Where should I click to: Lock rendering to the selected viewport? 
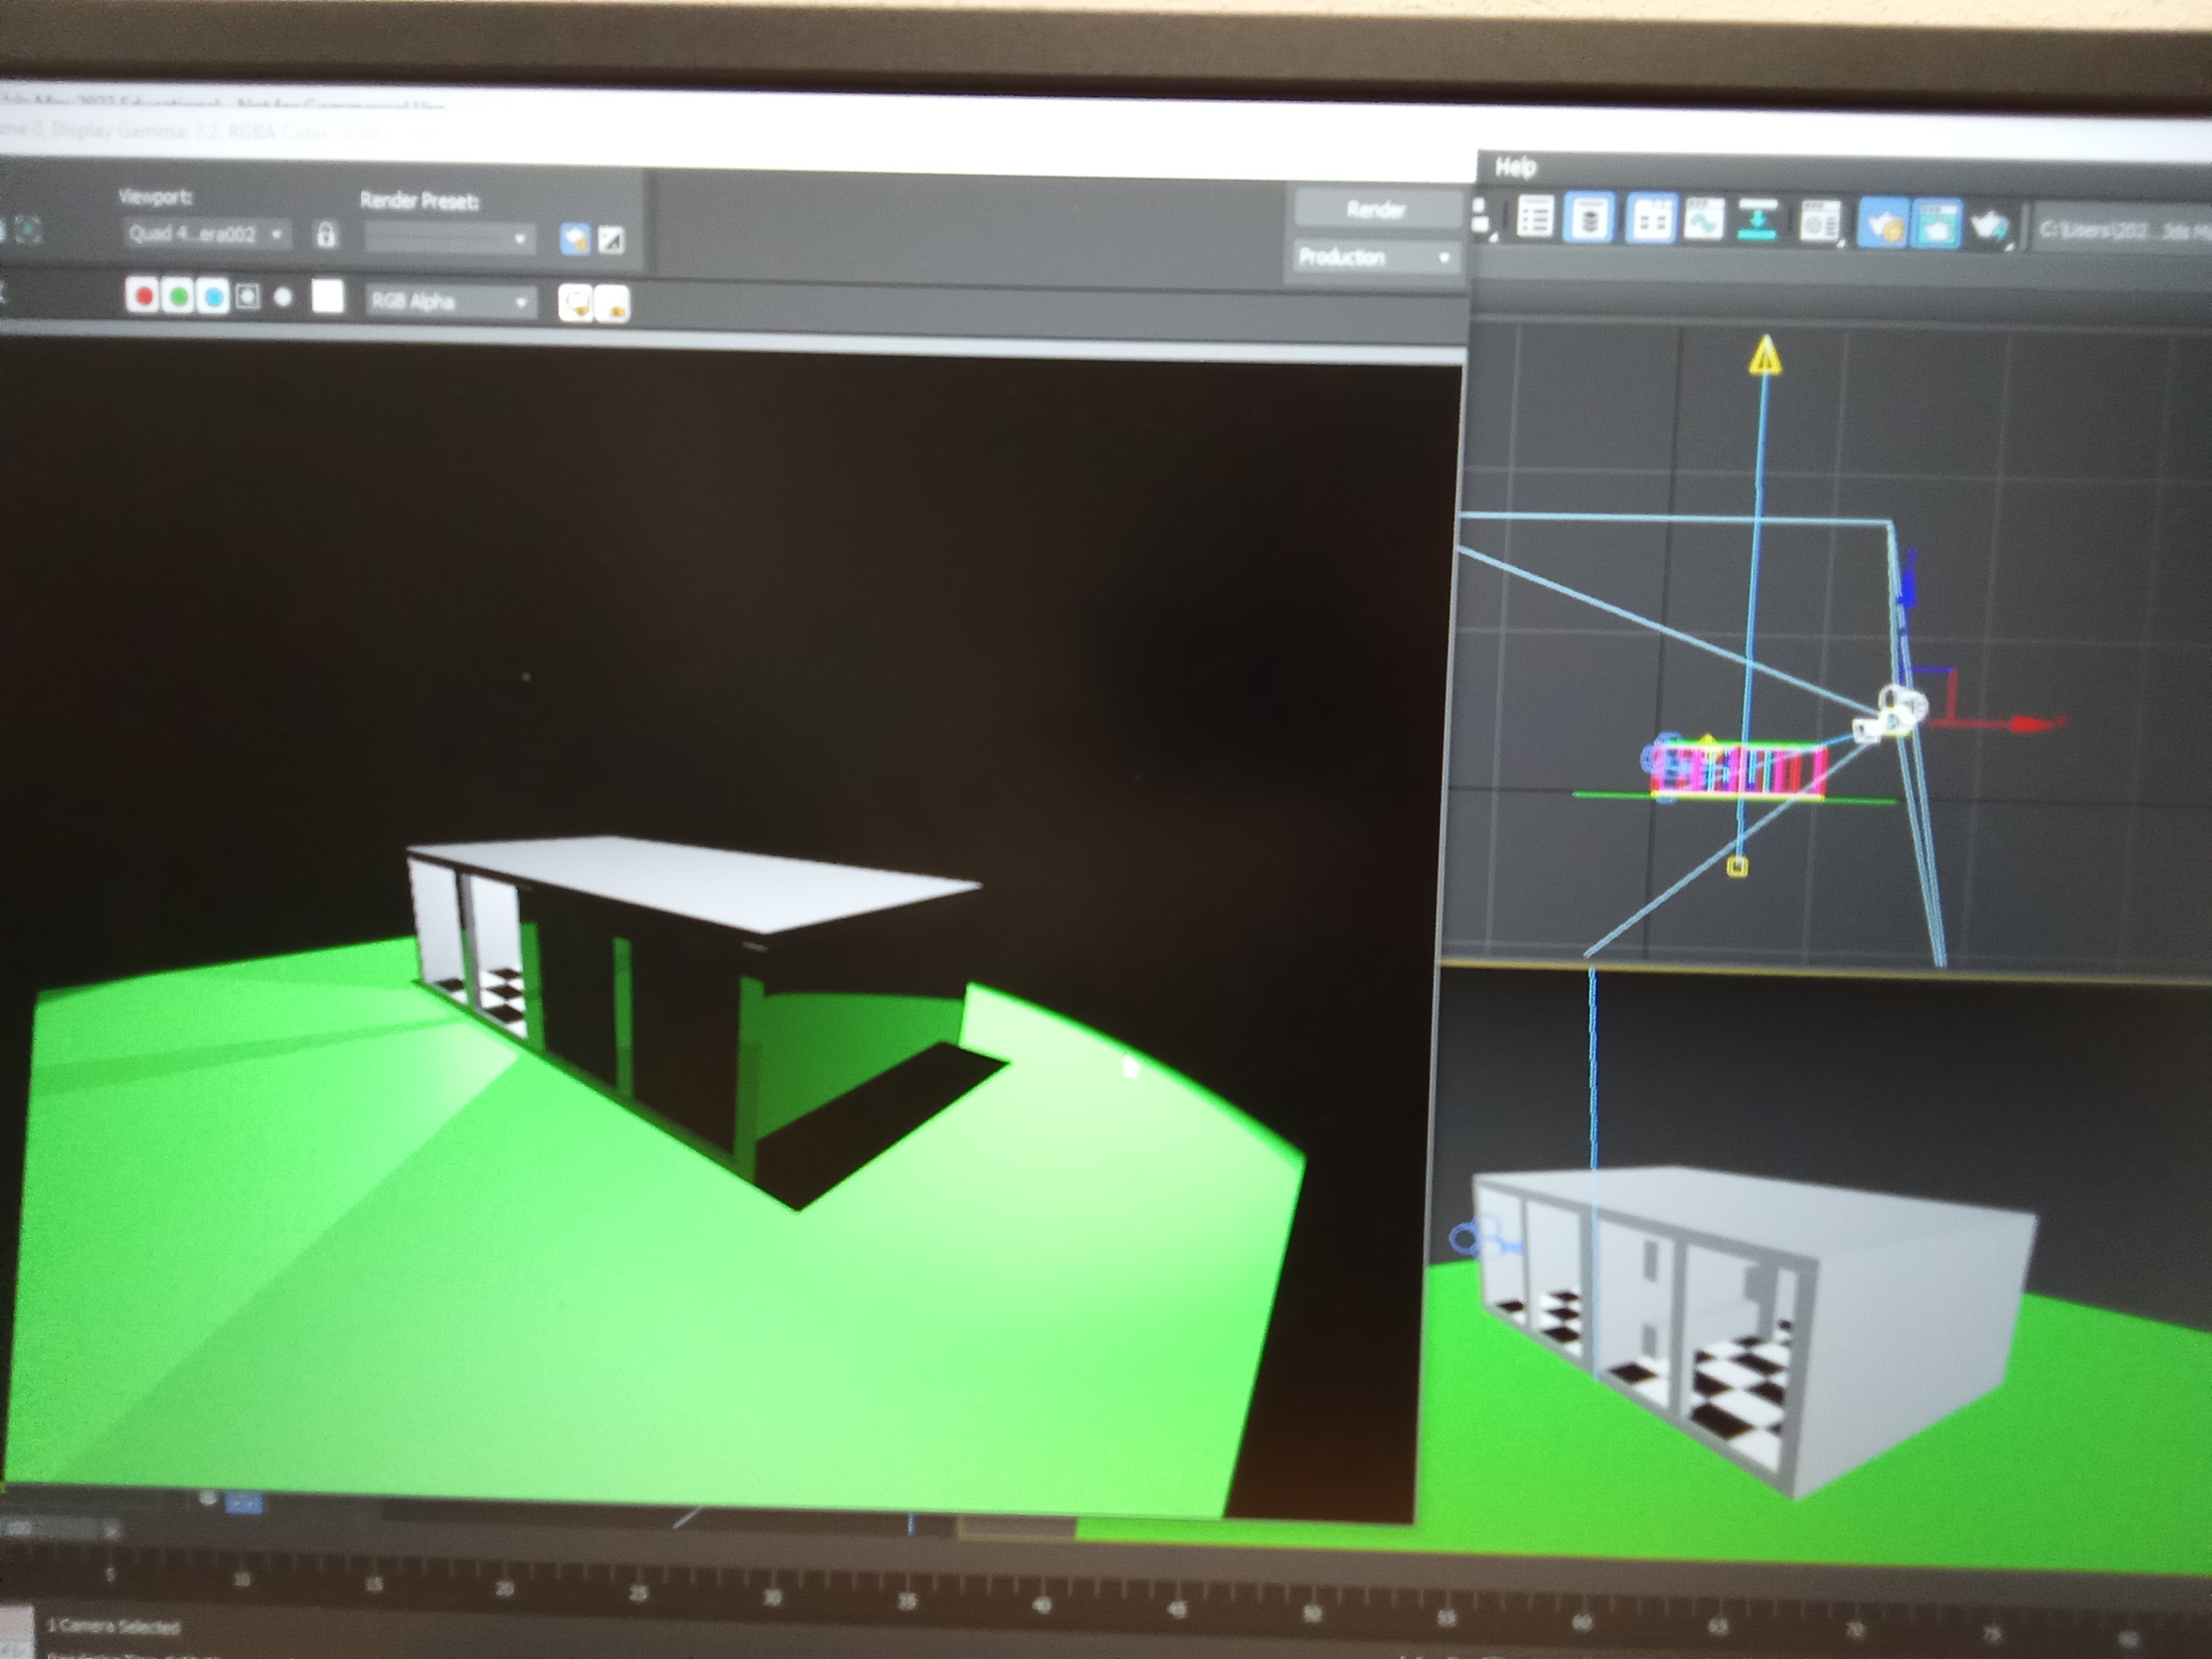pos(326,236)
